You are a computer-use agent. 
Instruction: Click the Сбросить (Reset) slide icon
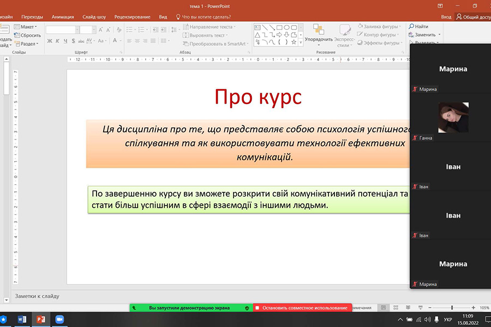17,35
